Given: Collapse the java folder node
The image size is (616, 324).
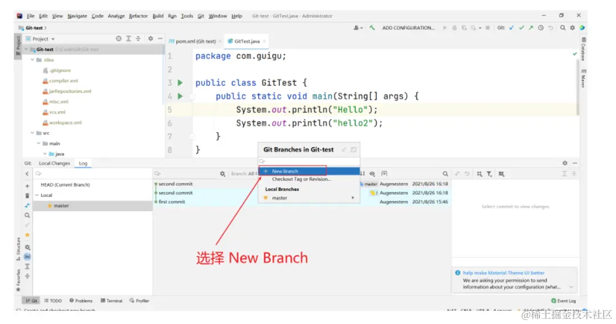Looking at the screenshot, I should coord(45,154).
